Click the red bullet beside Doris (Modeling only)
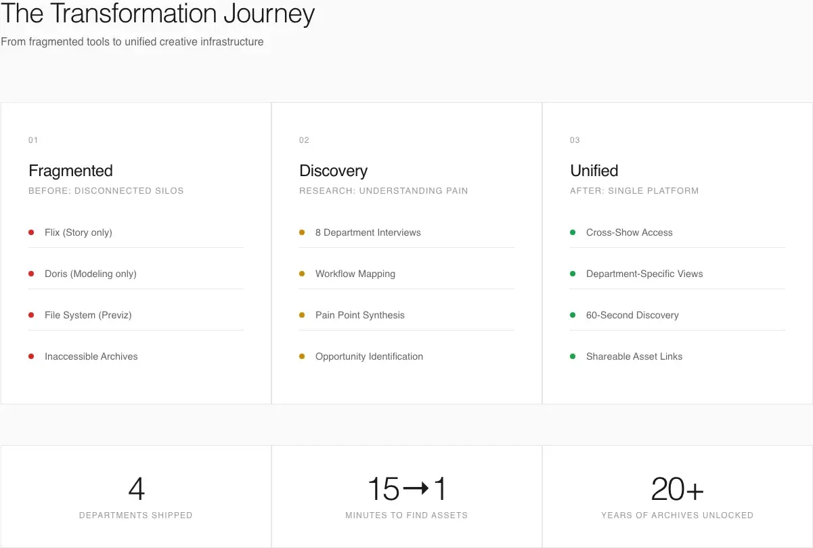Image resolution: width=813 pixels, height=548 pixels. (31, 273)
